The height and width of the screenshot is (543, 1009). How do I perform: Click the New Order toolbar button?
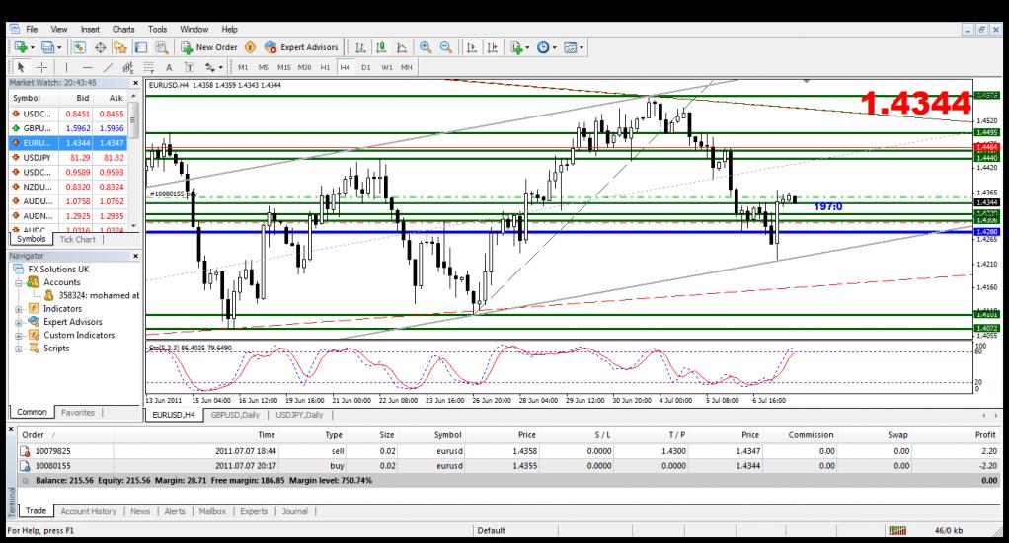(x=208, y=47)
